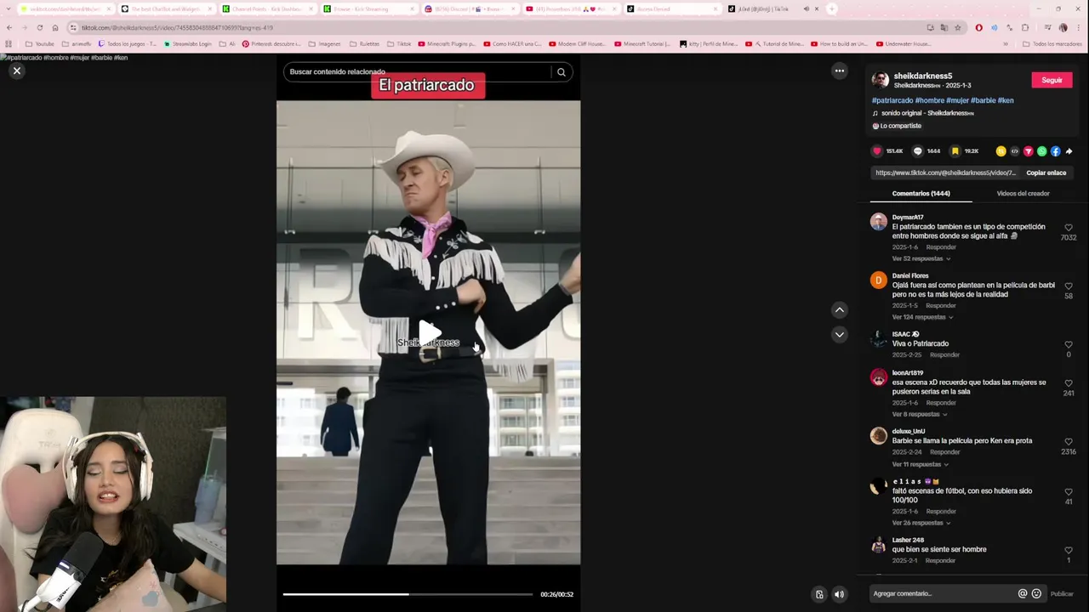1089x612 pixels.
Task: Open the Chrome bookmarks overflow chevron
Action: tap(1006, 44)
